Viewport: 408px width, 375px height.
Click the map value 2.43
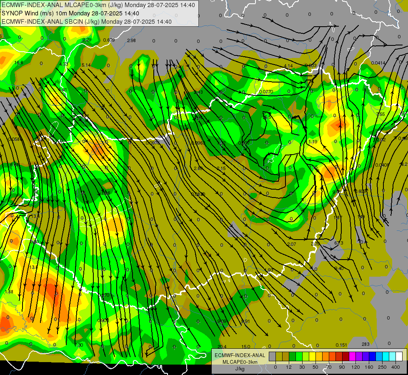pos(198,92)
